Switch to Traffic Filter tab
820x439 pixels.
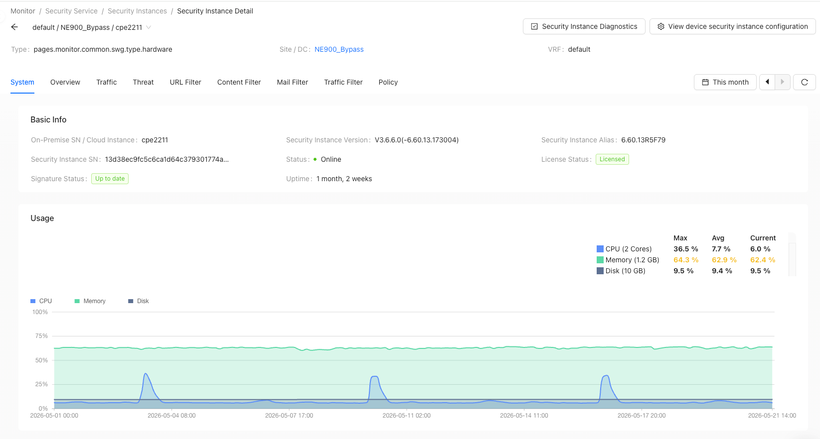coord(343,82)
